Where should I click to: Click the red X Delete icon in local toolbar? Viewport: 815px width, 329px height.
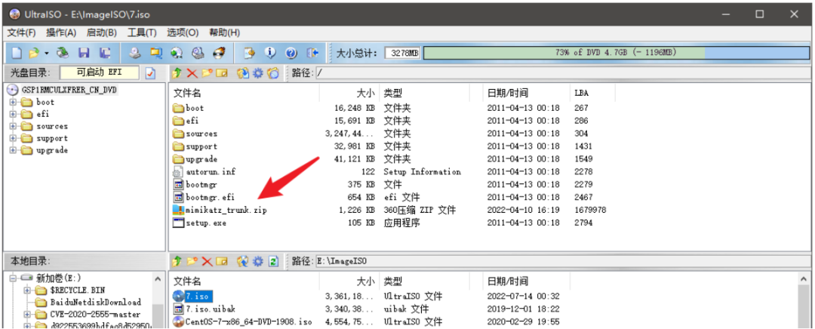tap(207, 261)
